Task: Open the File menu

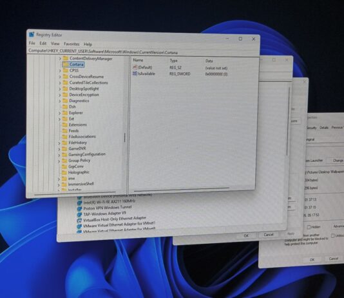Action: [x=32, y=43]
